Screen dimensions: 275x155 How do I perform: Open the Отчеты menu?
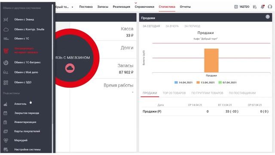click(x=185, y=7)
